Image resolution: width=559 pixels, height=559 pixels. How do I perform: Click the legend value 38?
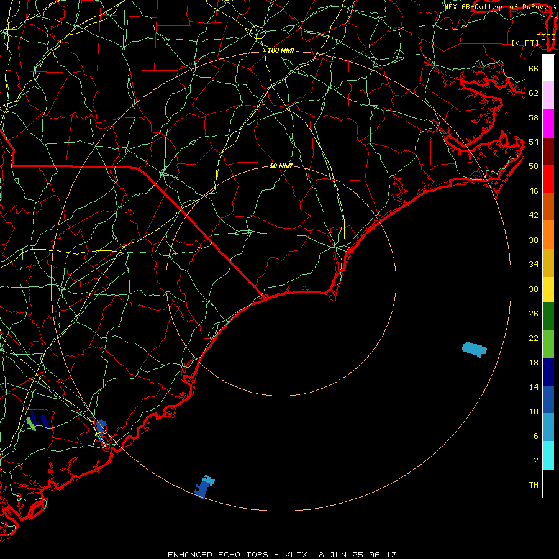(534, 240)
